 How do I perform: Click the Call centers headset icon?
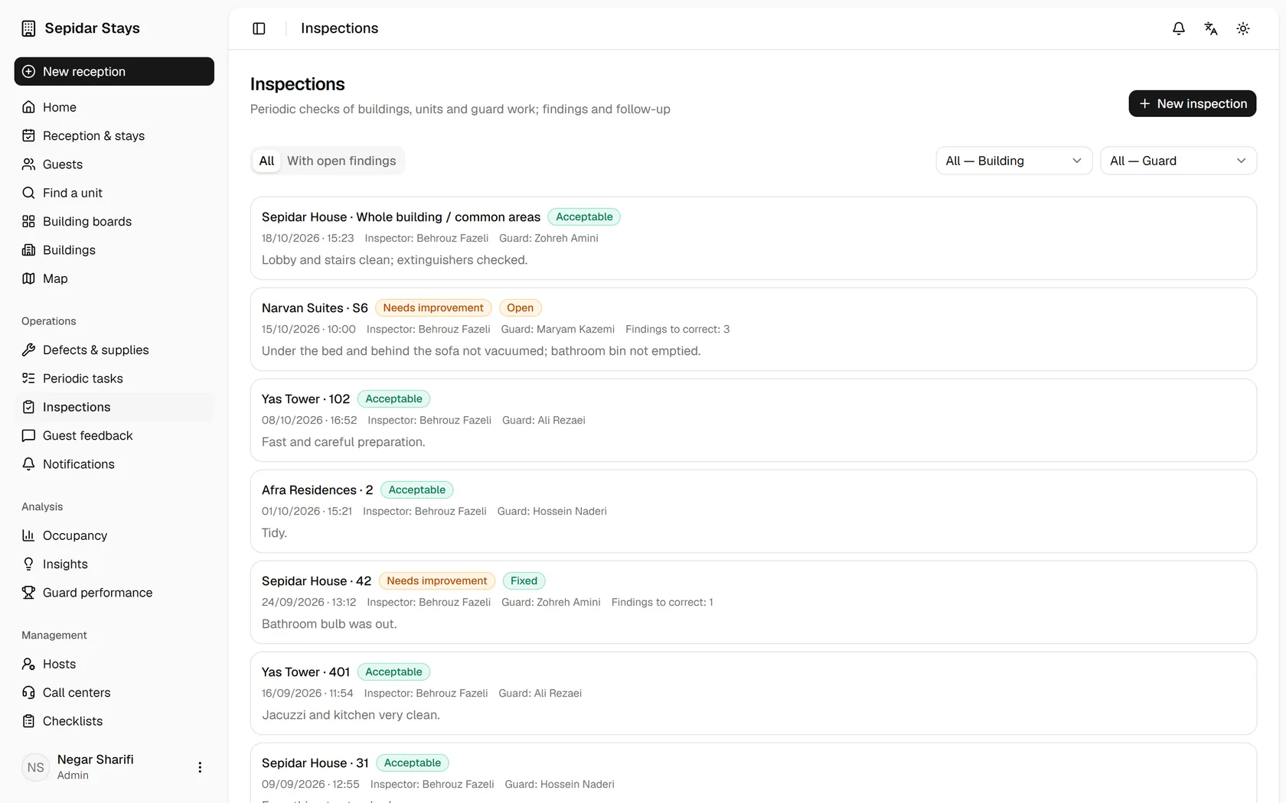pyautogui.click(x=28, y=692)
